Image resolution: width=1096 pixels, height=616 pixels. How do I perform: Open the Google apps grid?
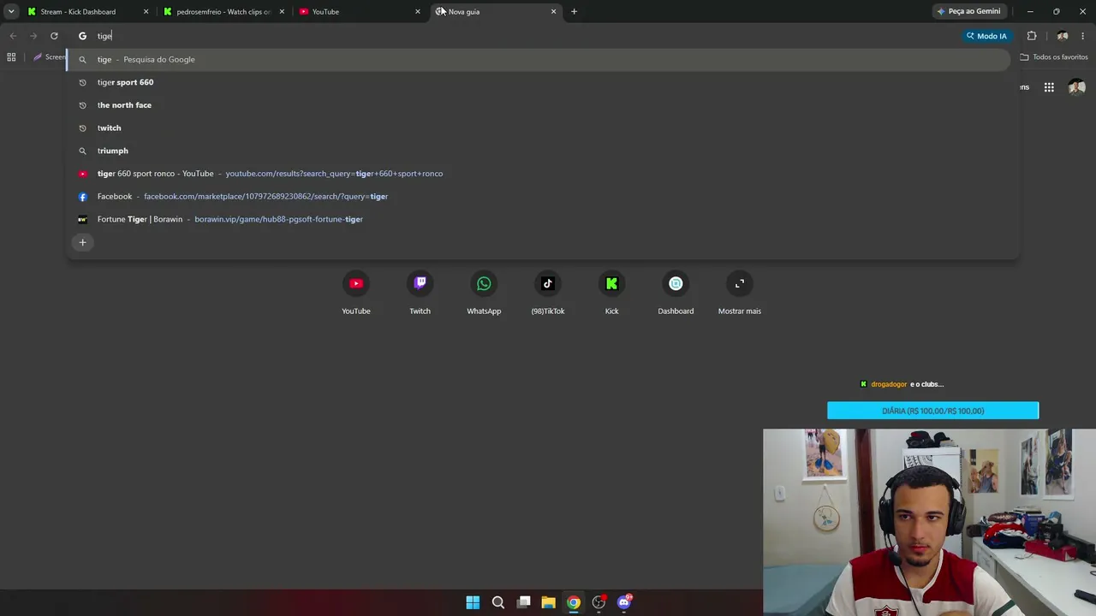[x=1049, y=87]
